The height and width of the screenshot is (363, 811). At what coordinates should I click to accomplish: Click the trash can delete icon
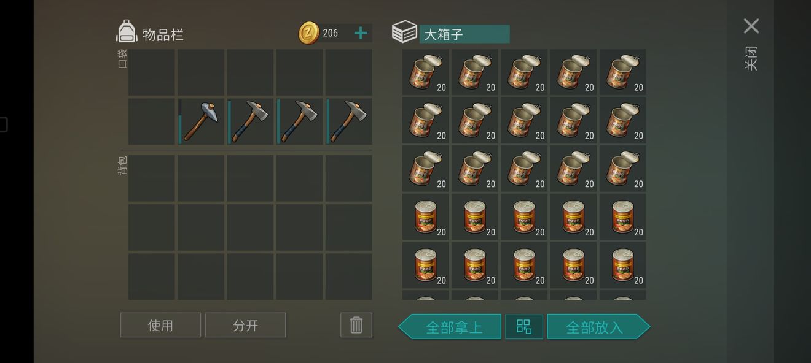click(356, 325)
